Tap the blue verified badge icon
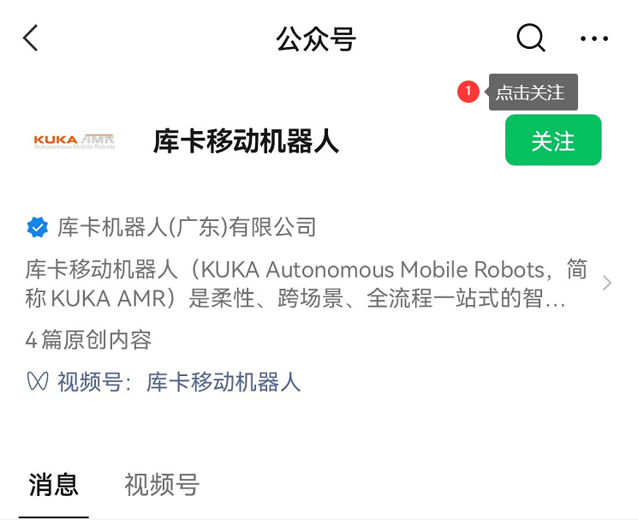Viewport: 638px width, 520px height. coord(38,228)
